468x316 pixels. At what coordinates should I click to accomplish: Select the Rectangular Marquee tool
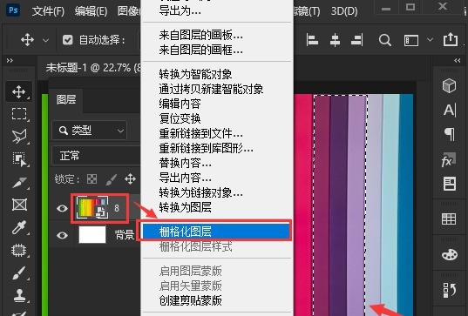[19, 114]
